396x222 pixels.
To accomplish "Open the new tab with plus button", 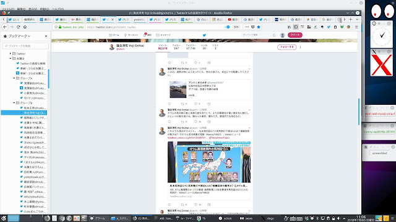I will [351, 19].
